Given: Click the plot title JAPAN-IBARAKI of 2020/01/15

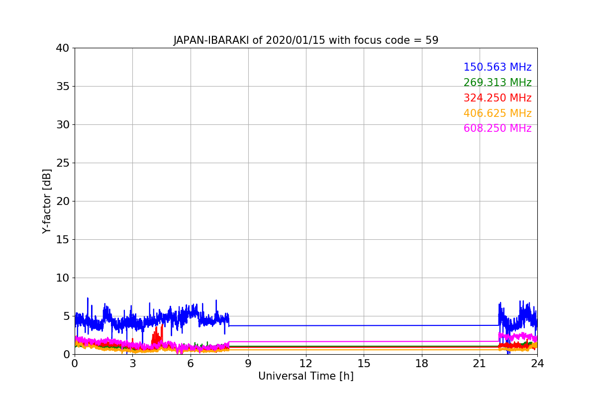Looking at the screenshot, I should 306,40.
